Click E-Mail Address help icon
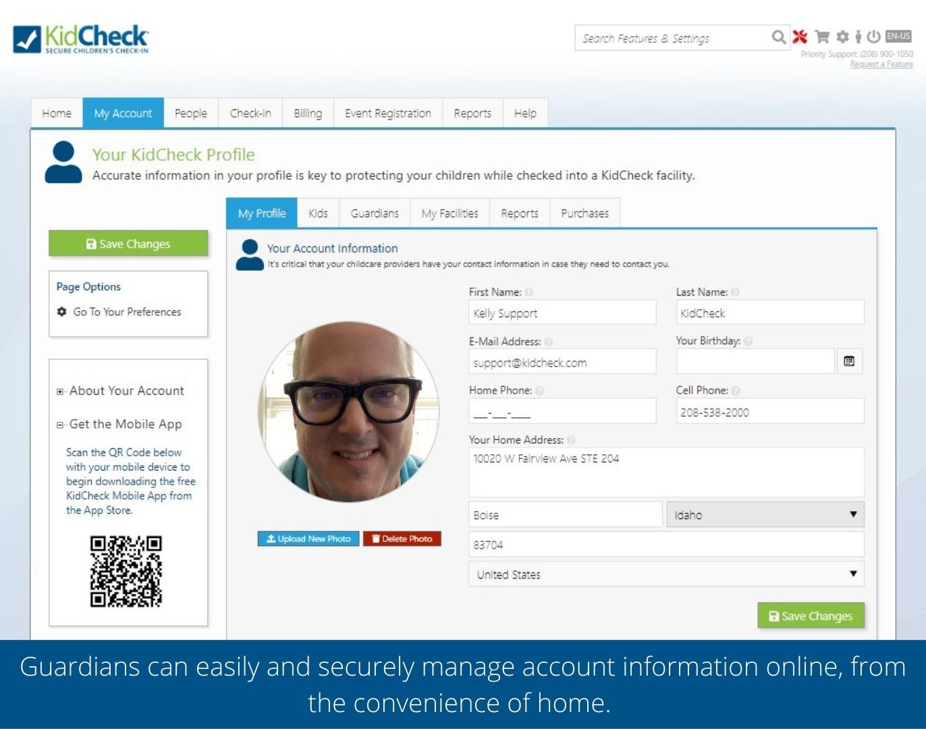Image resolution: width=926 pixels, height=729 pixels. [549, 342]
